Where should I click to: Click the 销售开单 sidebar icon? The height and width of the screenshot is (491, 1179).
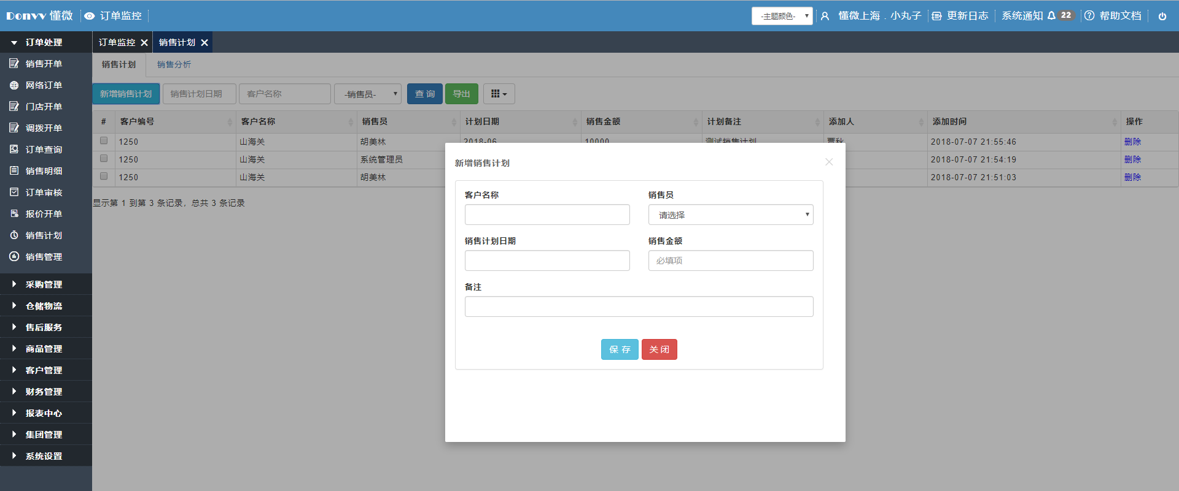pos(14,63)
